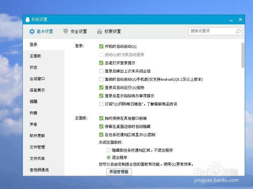Select the 退出程序 radio option
253x189 pixels.
pos(108,158)
